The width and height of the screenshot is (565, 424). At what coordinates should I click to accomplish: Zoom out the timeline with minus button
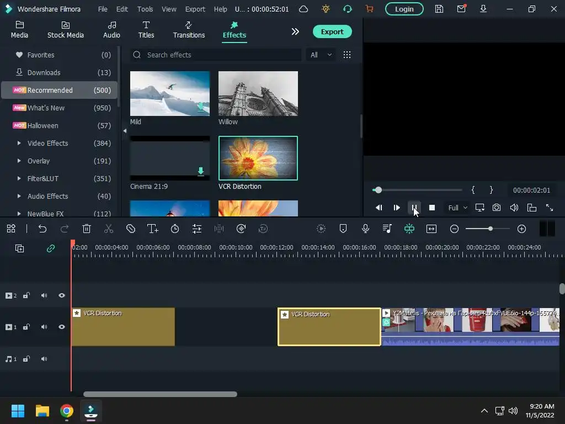[x=455, y=229]
